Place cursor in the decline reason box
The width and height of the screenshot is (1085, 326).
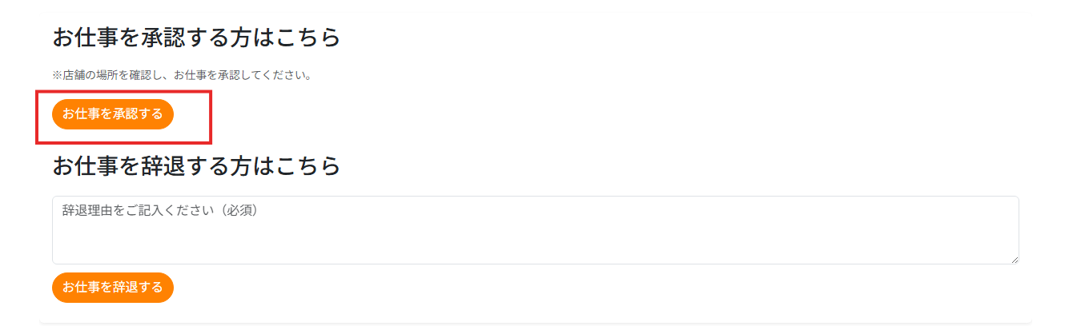(x=535, y=230)
